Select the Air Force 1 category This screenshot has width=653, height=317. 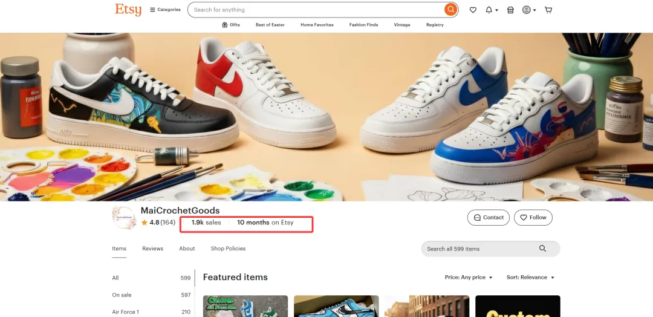151,312
